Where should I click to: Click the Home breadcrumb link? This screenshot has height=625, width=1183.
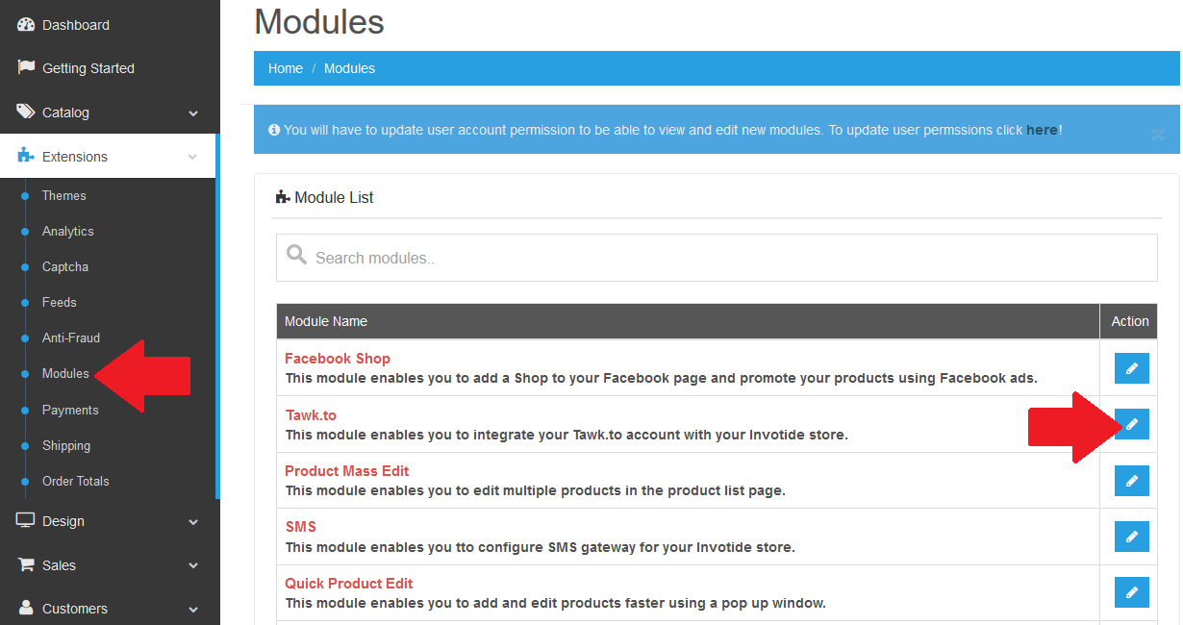point(286,68)
